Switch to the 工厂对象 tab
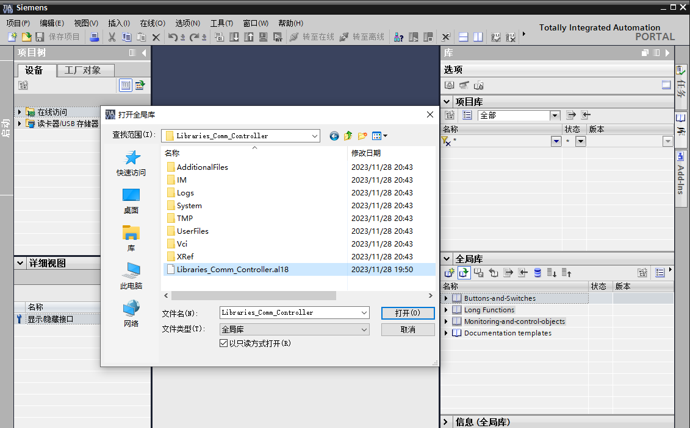This screenshot has height=428, width=690. [x=84, y=70]
